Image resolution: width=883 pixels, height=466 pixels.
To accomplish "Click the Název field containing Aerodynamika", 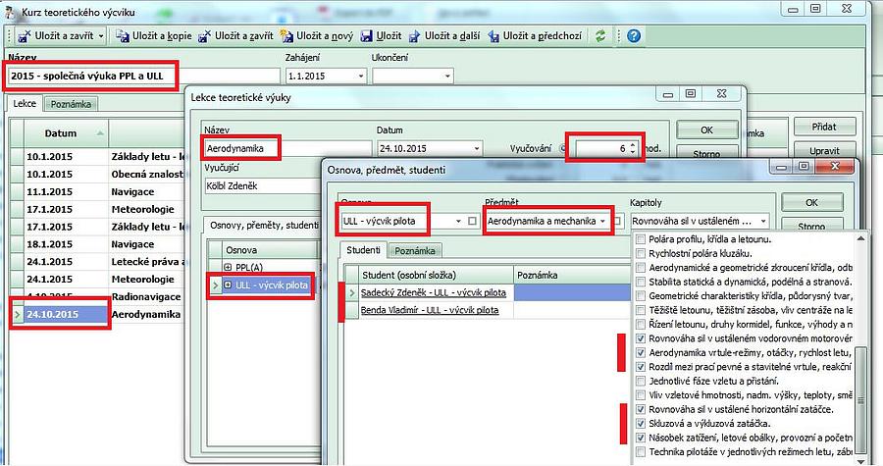I will point(240,148).
